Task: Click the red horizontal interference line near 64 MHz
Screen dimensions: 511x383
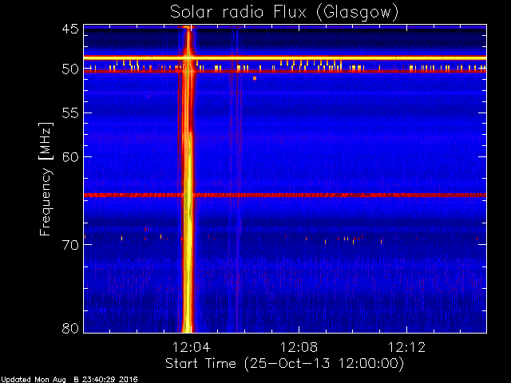Action: (285, 195)
